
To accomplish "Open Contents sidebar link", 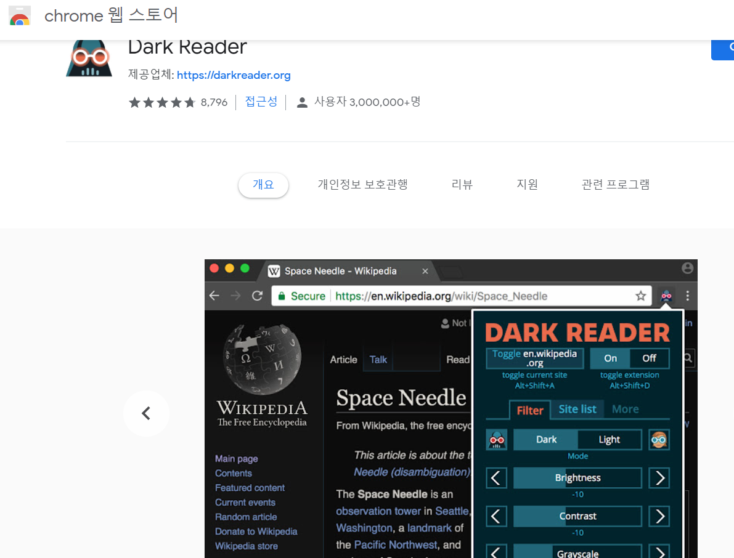I will click(234, 474).
